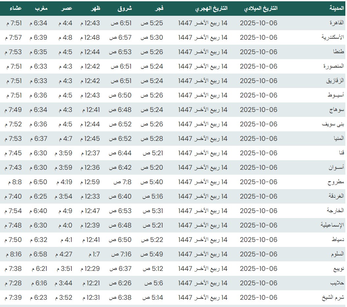The image size is (347, 307).
Task: Click the شرم الشيخ city name
Action: pyautogui.click(x=334, y=297)
